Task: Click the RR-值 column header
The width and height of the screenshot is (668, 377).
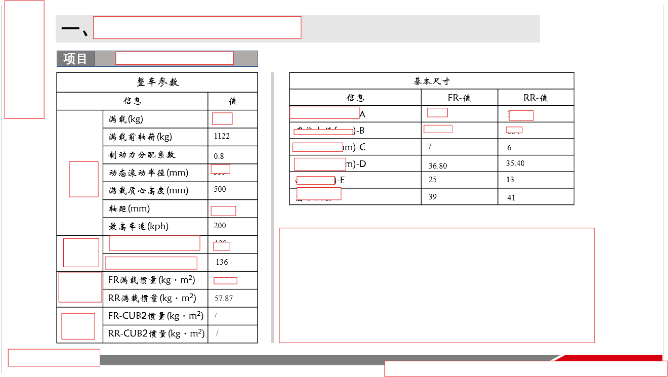Action: pos(536,98)
